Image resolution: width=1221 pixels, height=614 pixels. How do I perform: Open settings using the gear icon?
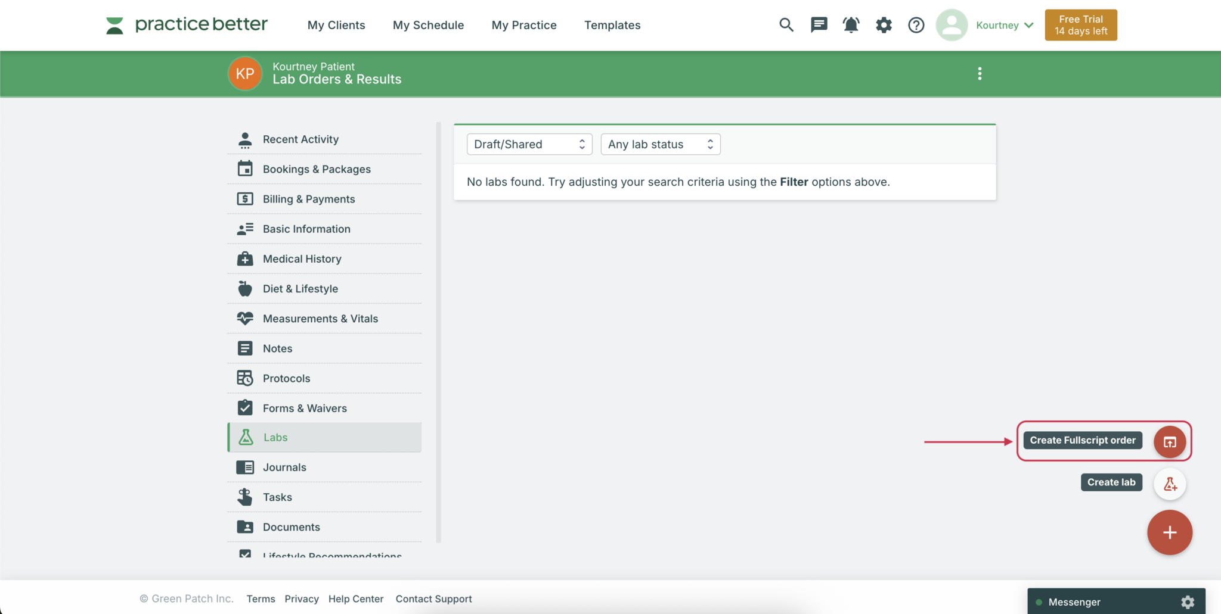883,24
